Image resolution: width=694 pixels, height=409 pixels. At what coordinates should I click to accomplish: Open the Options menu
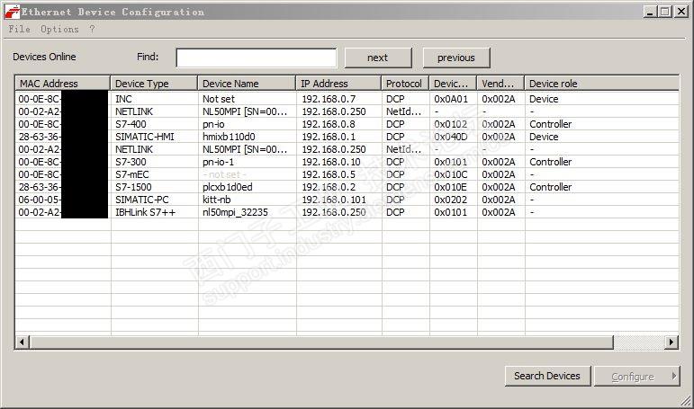pyautogui.click(x=59, y=29)
